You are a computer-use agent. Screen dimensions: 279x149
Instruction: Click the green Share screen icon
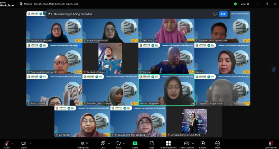coord(135,144)
